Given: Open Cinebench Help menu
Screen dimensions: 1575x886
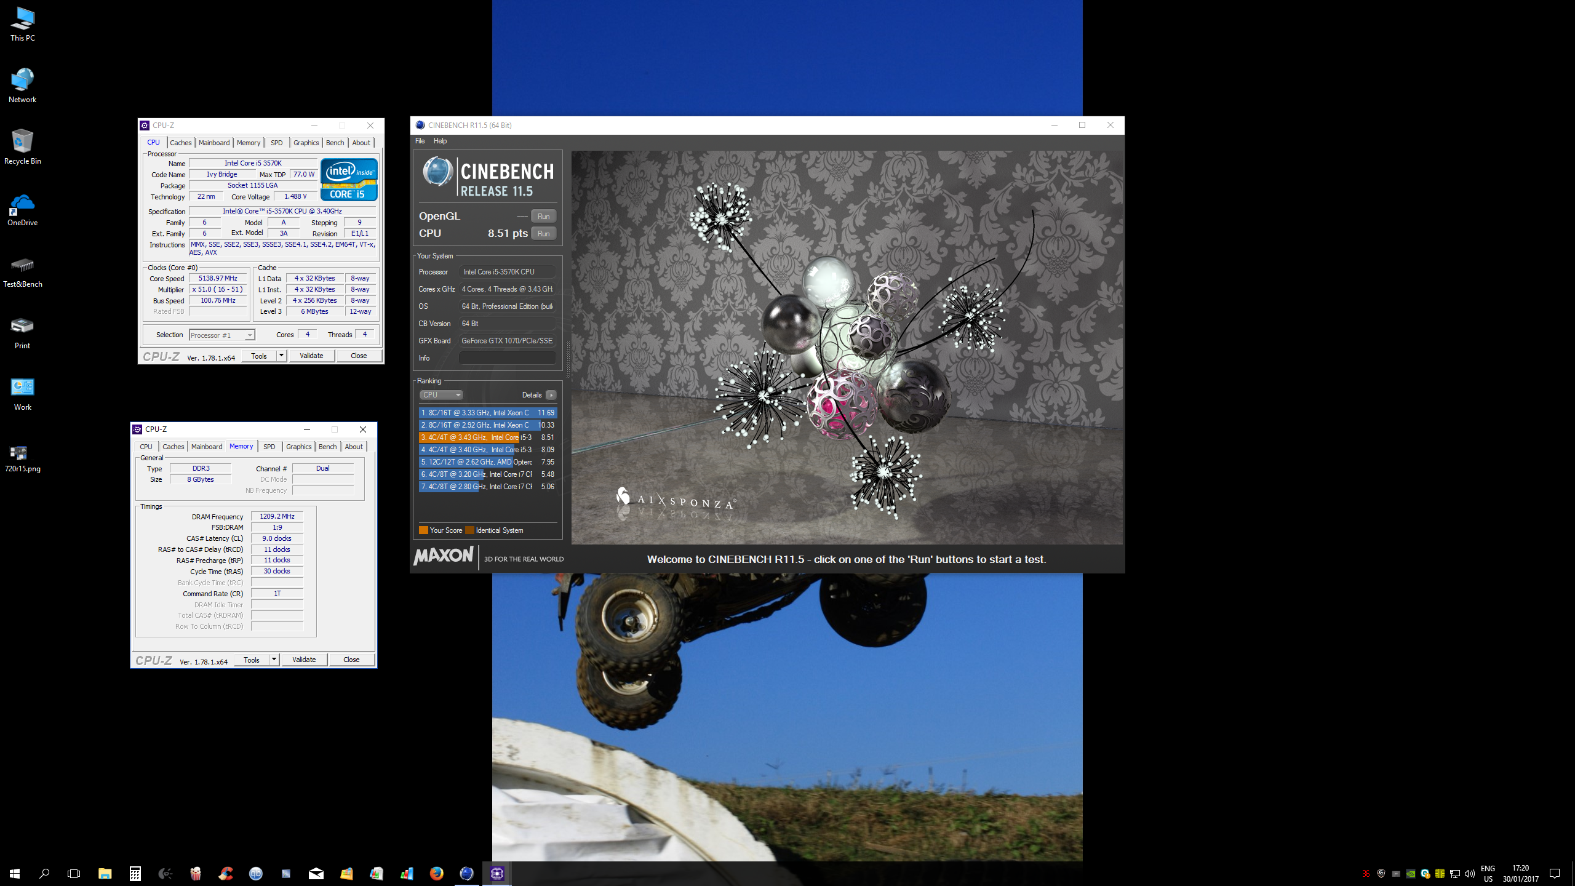Looking at the screenshot, I should coord(441,141).
